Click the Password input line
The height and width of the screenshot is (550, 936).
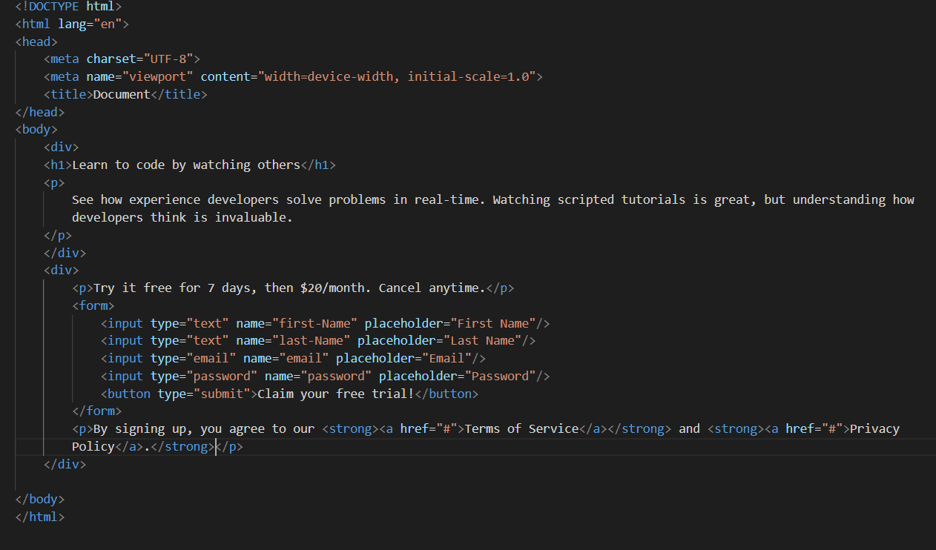(x=326, y=376)
